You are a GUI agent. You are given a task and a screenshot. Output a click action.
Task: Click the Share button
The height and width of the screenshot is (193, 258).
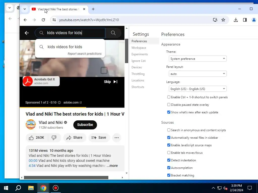(x=75, y=138)
